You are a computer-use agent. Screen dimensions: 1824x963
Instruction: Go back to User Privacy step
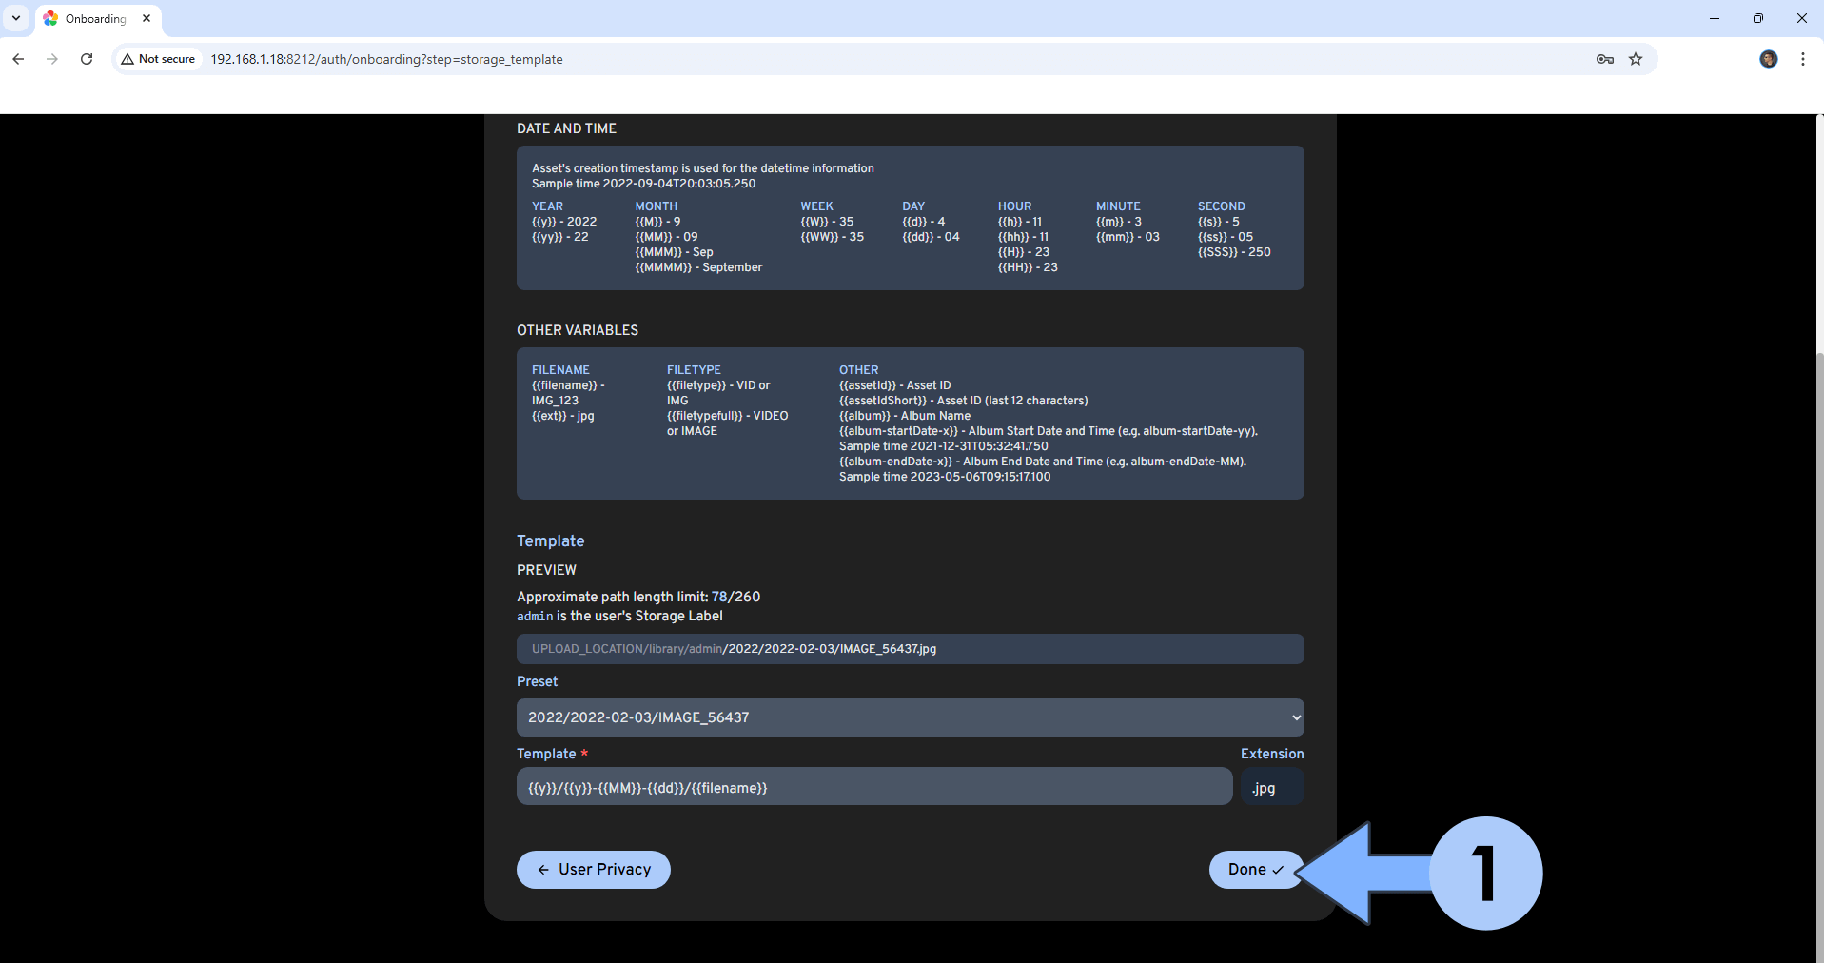pos(594,870)
